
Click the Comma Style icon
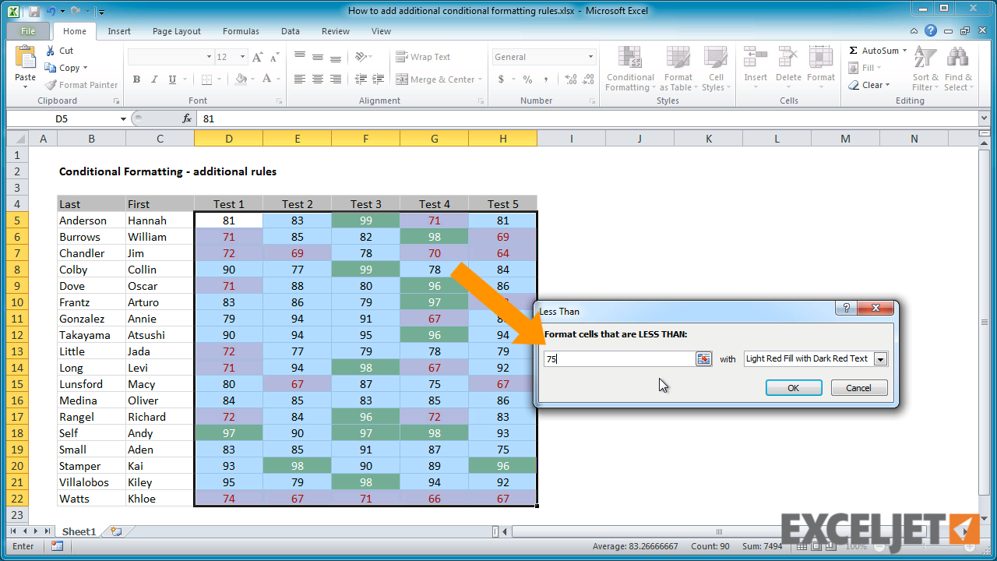(x=544, y=79)
